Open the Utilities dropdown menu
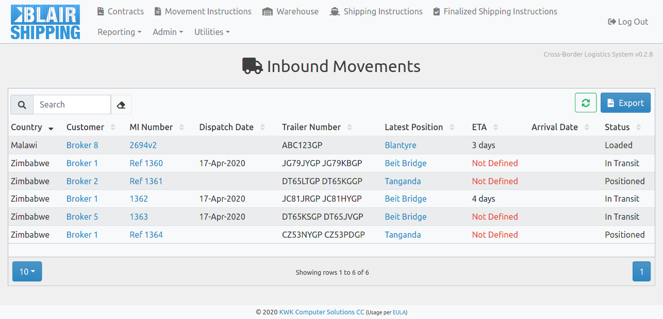Image resolution: width=663 pixels, height=319 pixels. click(211, 32)
